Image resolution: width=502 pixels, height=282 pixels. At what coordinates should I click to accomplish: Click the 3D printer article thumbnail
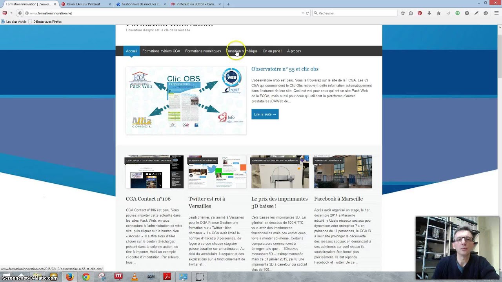coord(280,172)
